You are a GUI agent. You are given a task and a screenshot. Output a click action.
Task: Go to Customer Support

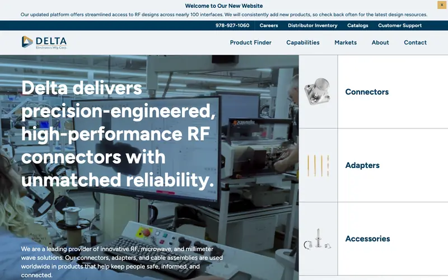point(400,25)
